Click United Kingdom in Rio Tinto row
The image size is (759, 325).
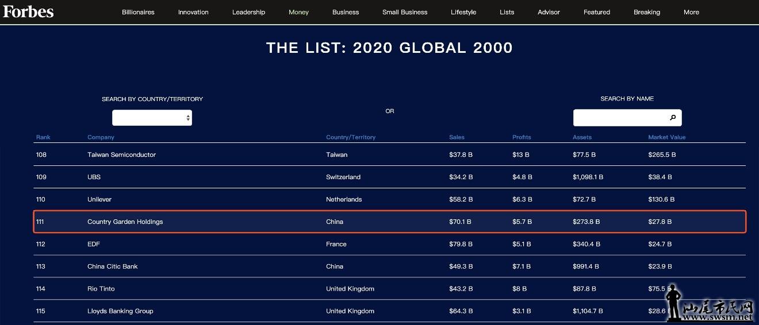pyautogui.click(x=350, y=289)
